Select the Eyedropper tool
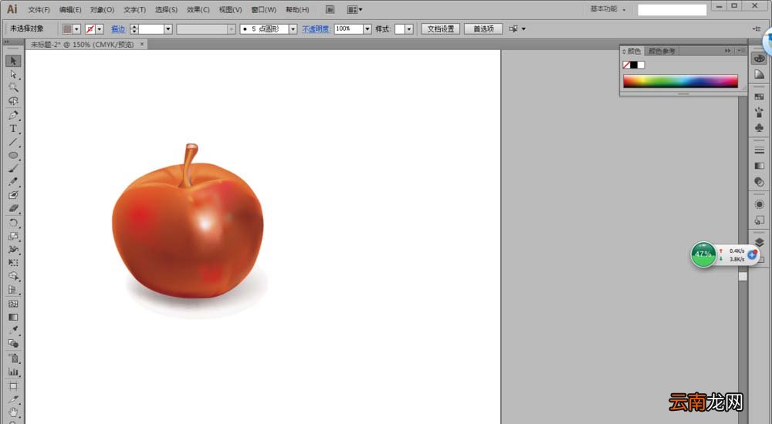Screen dimensions: 772x424 [x=13, y=330]
